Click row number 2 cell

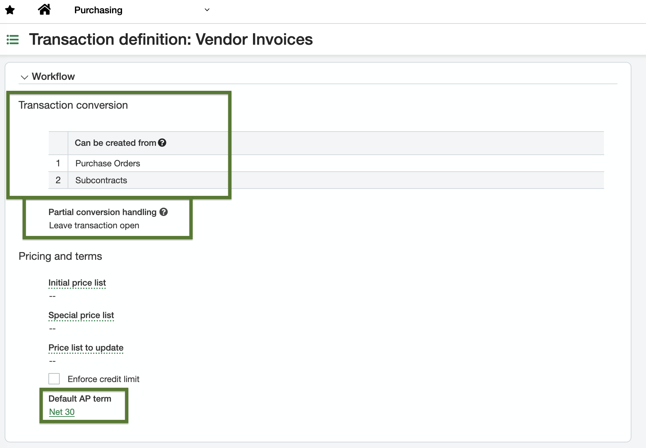pyautogui.click(x=58, y=180)
